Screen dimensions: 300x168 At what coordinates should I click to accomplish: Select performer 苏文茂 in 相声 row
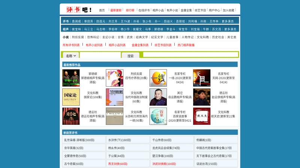tap(216, 29)
